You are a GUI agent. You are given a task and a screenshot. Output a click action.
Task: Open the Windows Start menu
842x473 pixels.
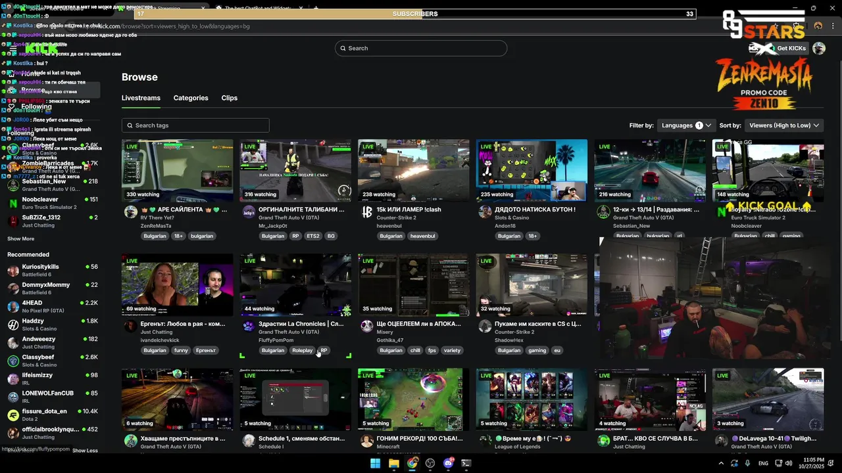coord(375,463)
